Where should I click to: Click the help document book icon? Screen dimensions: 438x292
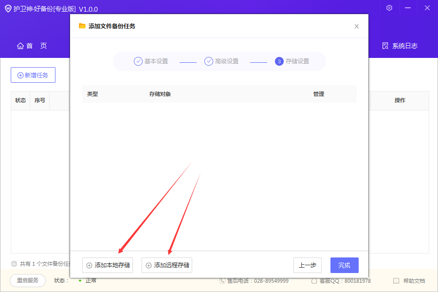tap(396, 281)
